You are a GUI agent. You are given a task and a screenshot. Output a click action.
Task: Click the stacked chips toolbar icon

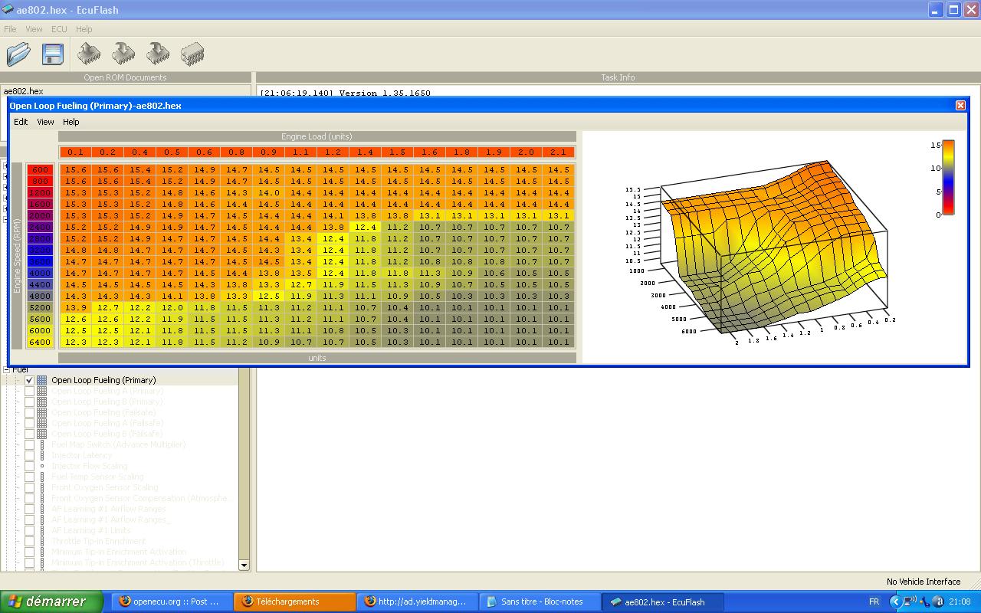[192, 54]
